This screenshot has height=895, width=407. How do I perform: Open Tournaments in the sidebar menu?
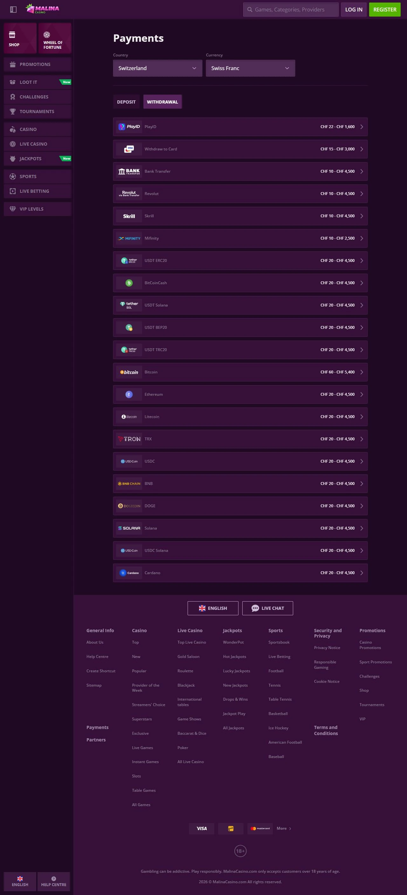pos(38,112)
